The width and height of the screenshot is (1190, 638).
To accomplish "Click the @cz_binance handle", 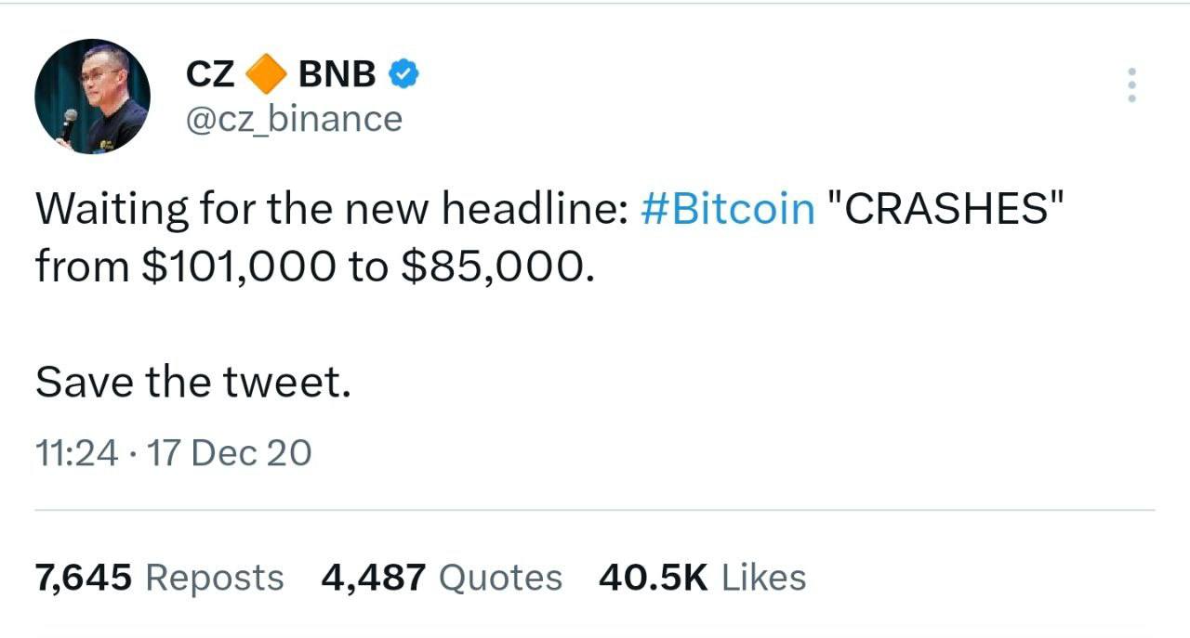I will click(292, 118).
